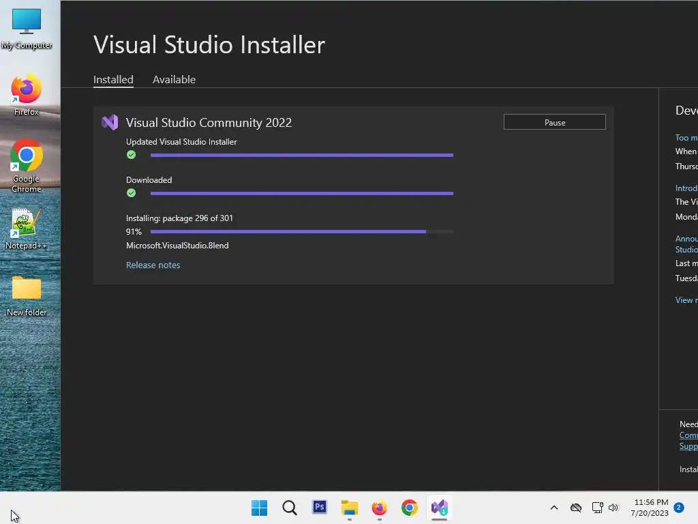The width and height of the screenshot is (698, 524).
Task: Click the 'Updated Visual Studio Installer' status label
Action: [x=181, y=142]
